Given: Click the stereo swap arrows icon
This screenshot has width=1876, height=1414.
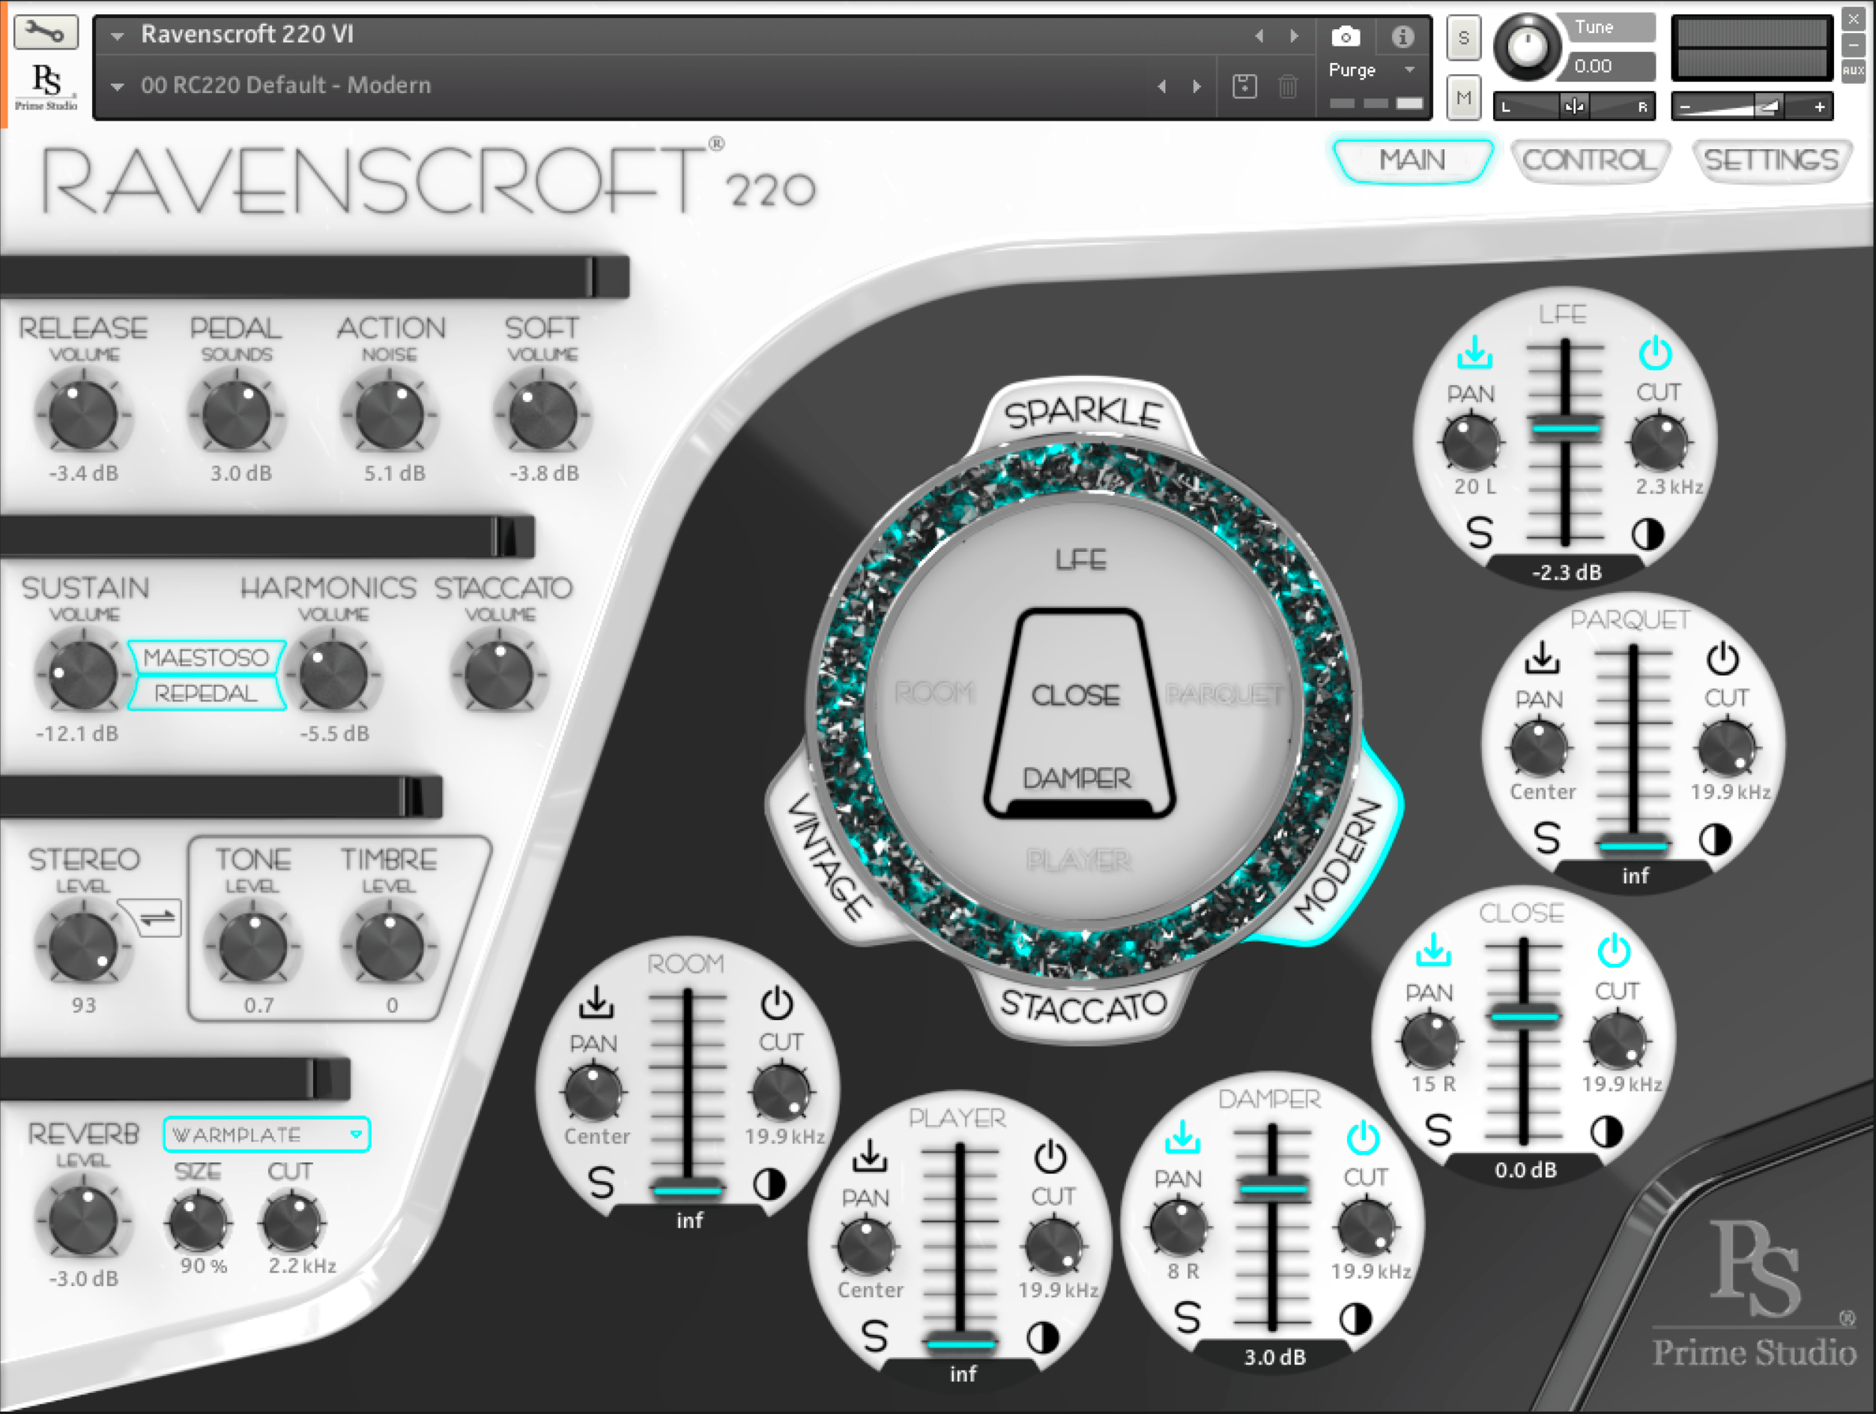Looking at the screenshot, I should click(157, 917).
